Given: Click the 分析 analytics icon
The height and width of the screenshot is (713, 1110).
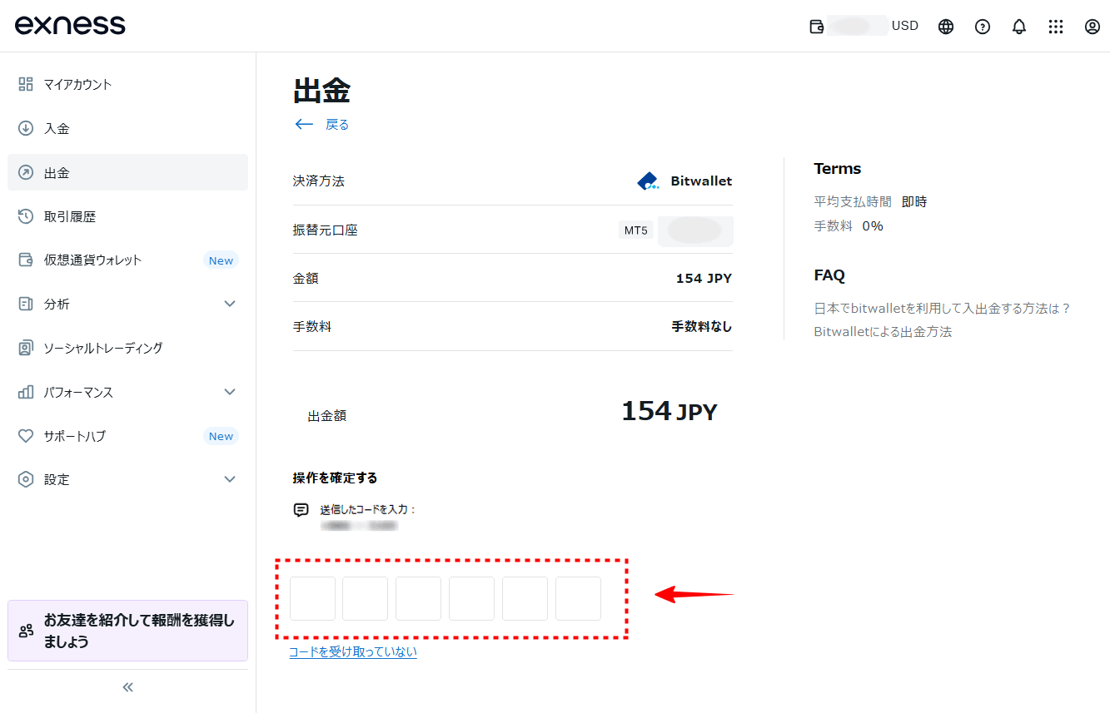Looking at the screenshot, I should click(x=26, y=304).
